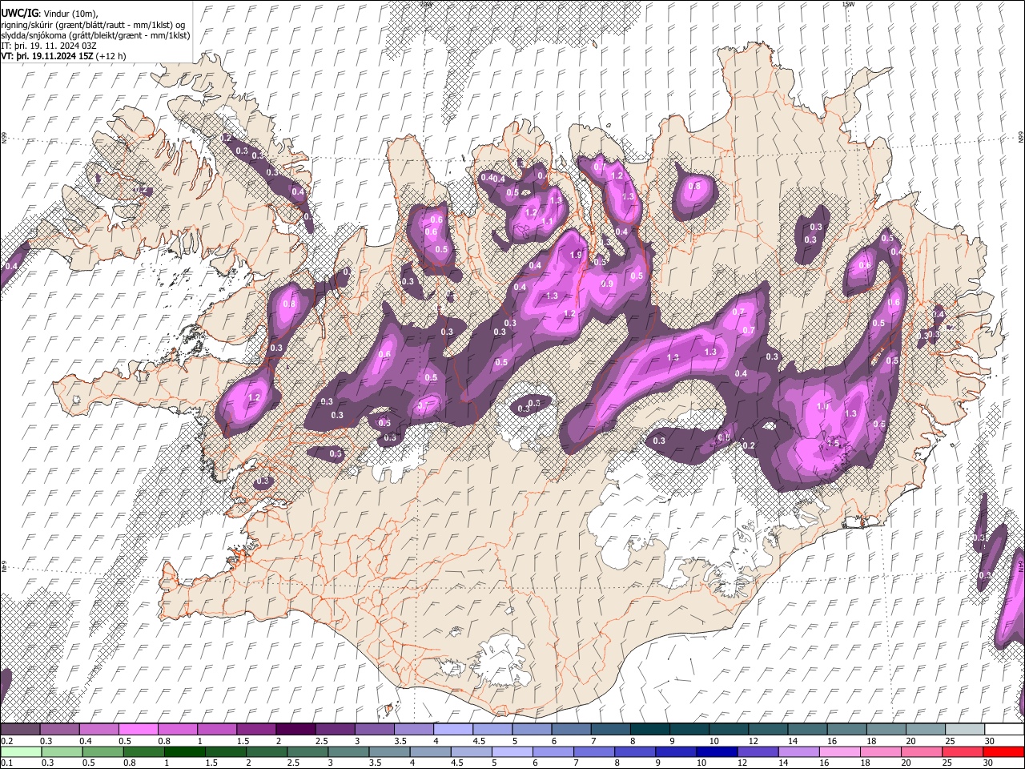Choose the deep navy blue 10 swatch in lower legend

point(717,751)
